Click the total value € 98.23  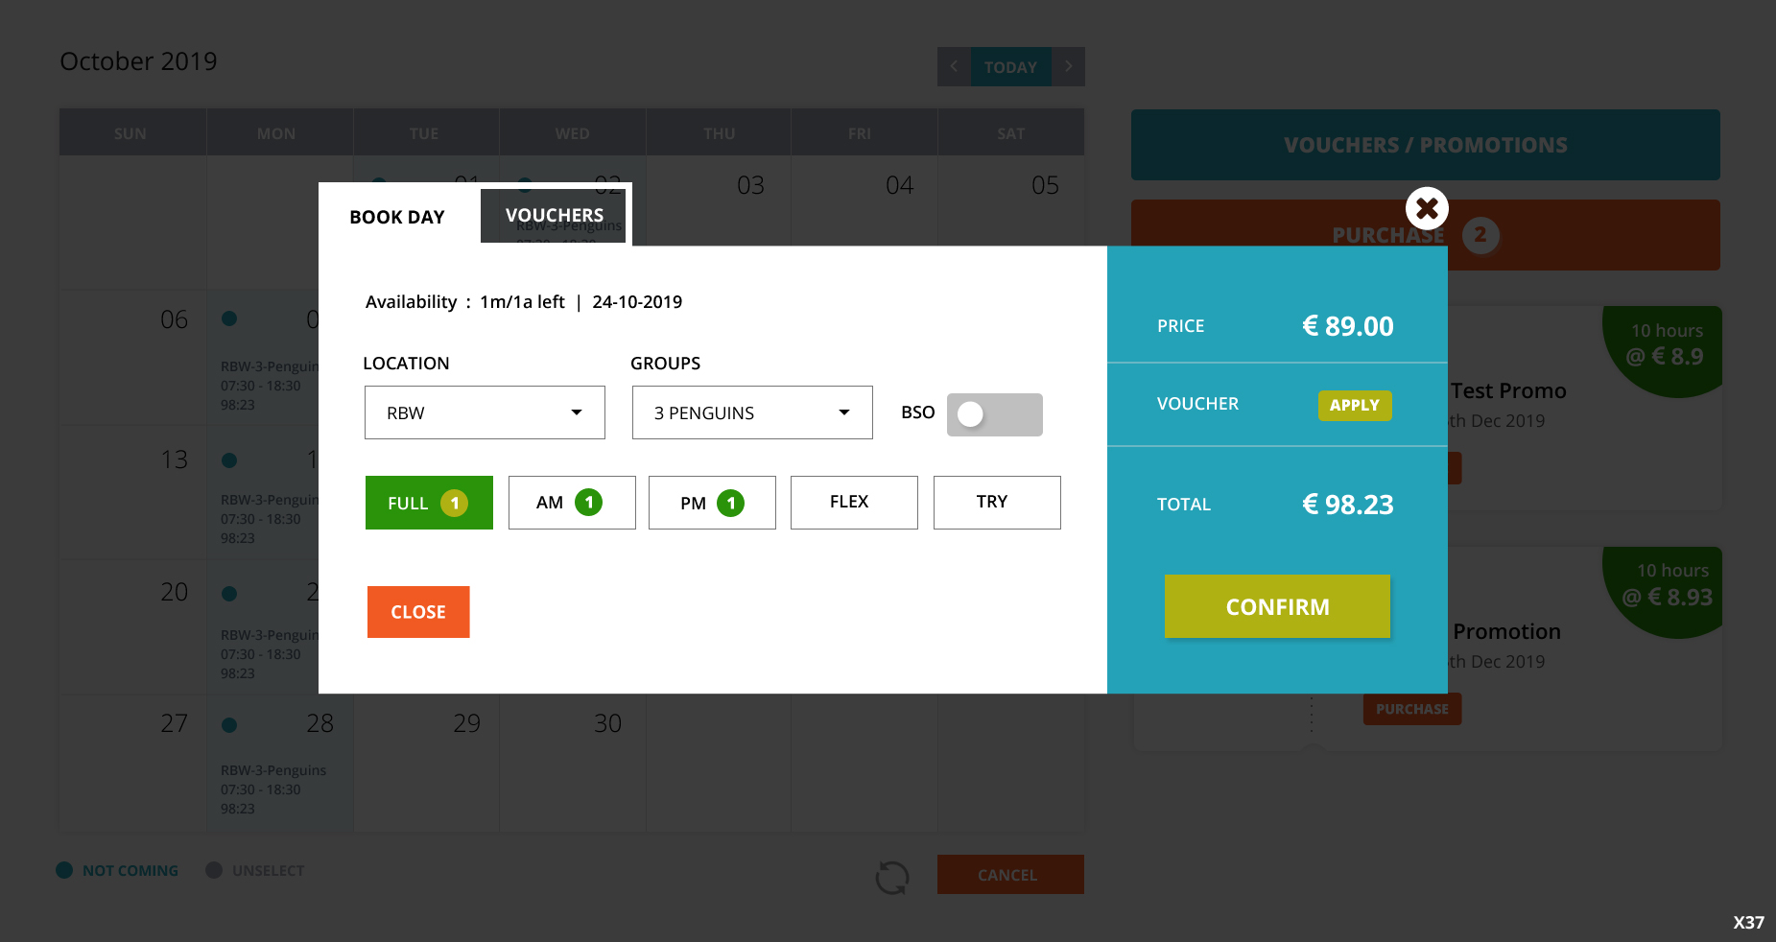(1348, 505)
